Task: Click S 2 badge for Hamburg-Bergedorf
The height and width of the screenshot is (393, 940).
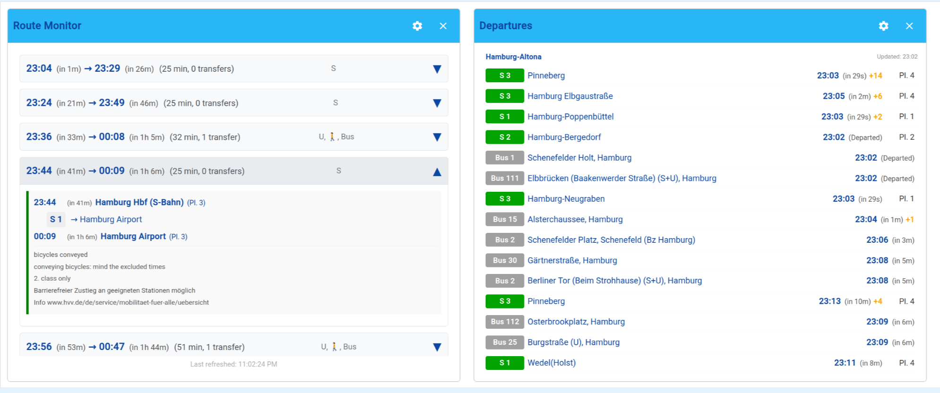Action: pyautogui.click(x=504, y=137)
